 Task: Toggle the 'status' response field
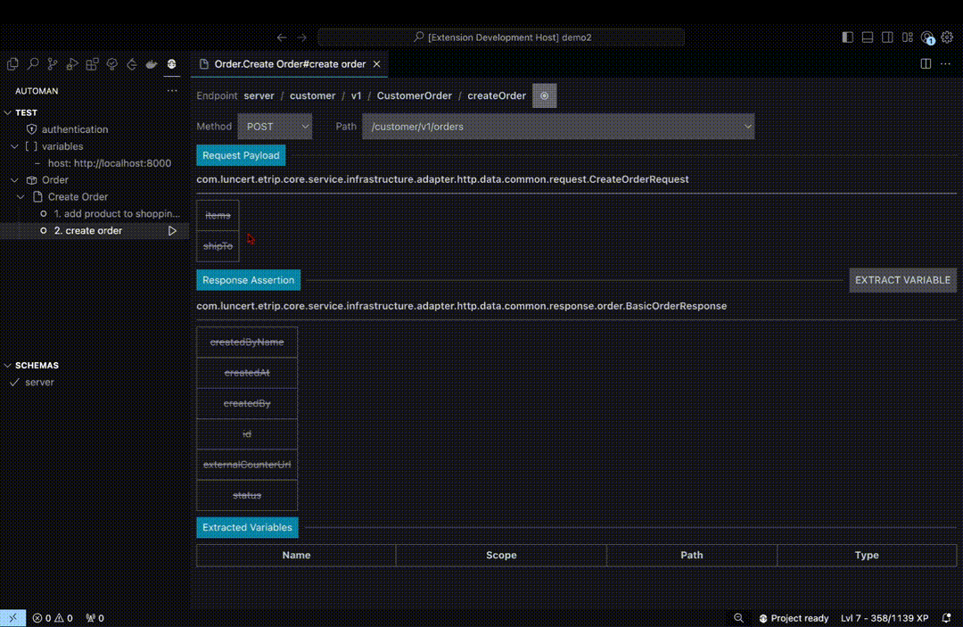pyautogui.click(x=247, y=495)
